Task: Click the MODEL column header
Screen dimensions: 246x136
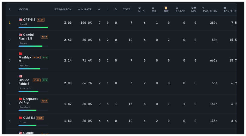Action: click(x=24, y=10)
